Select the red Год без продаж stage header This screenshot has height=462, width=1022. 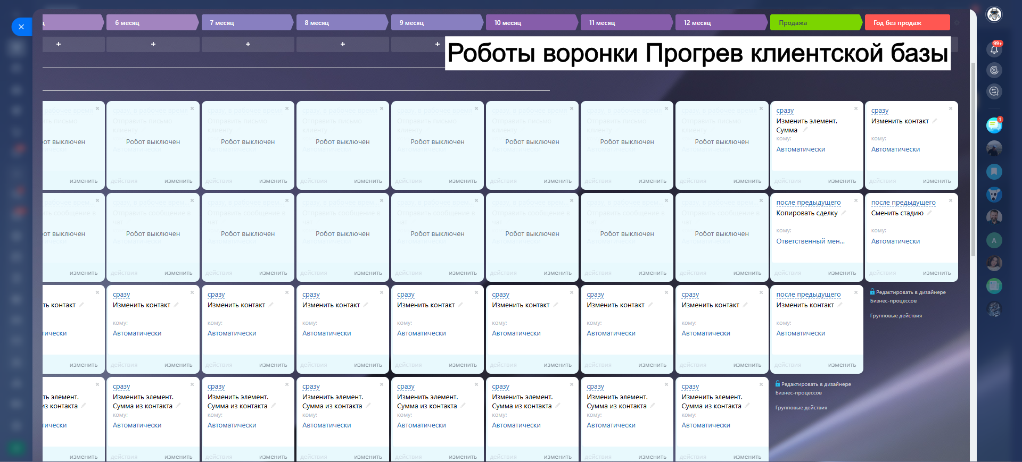click(x=908, y=22)
